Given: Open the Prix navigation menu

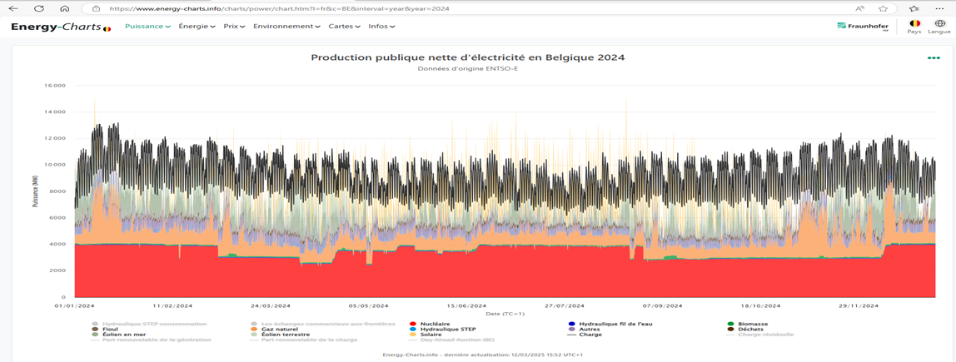Looking at the screenshot, I should 234,27.
